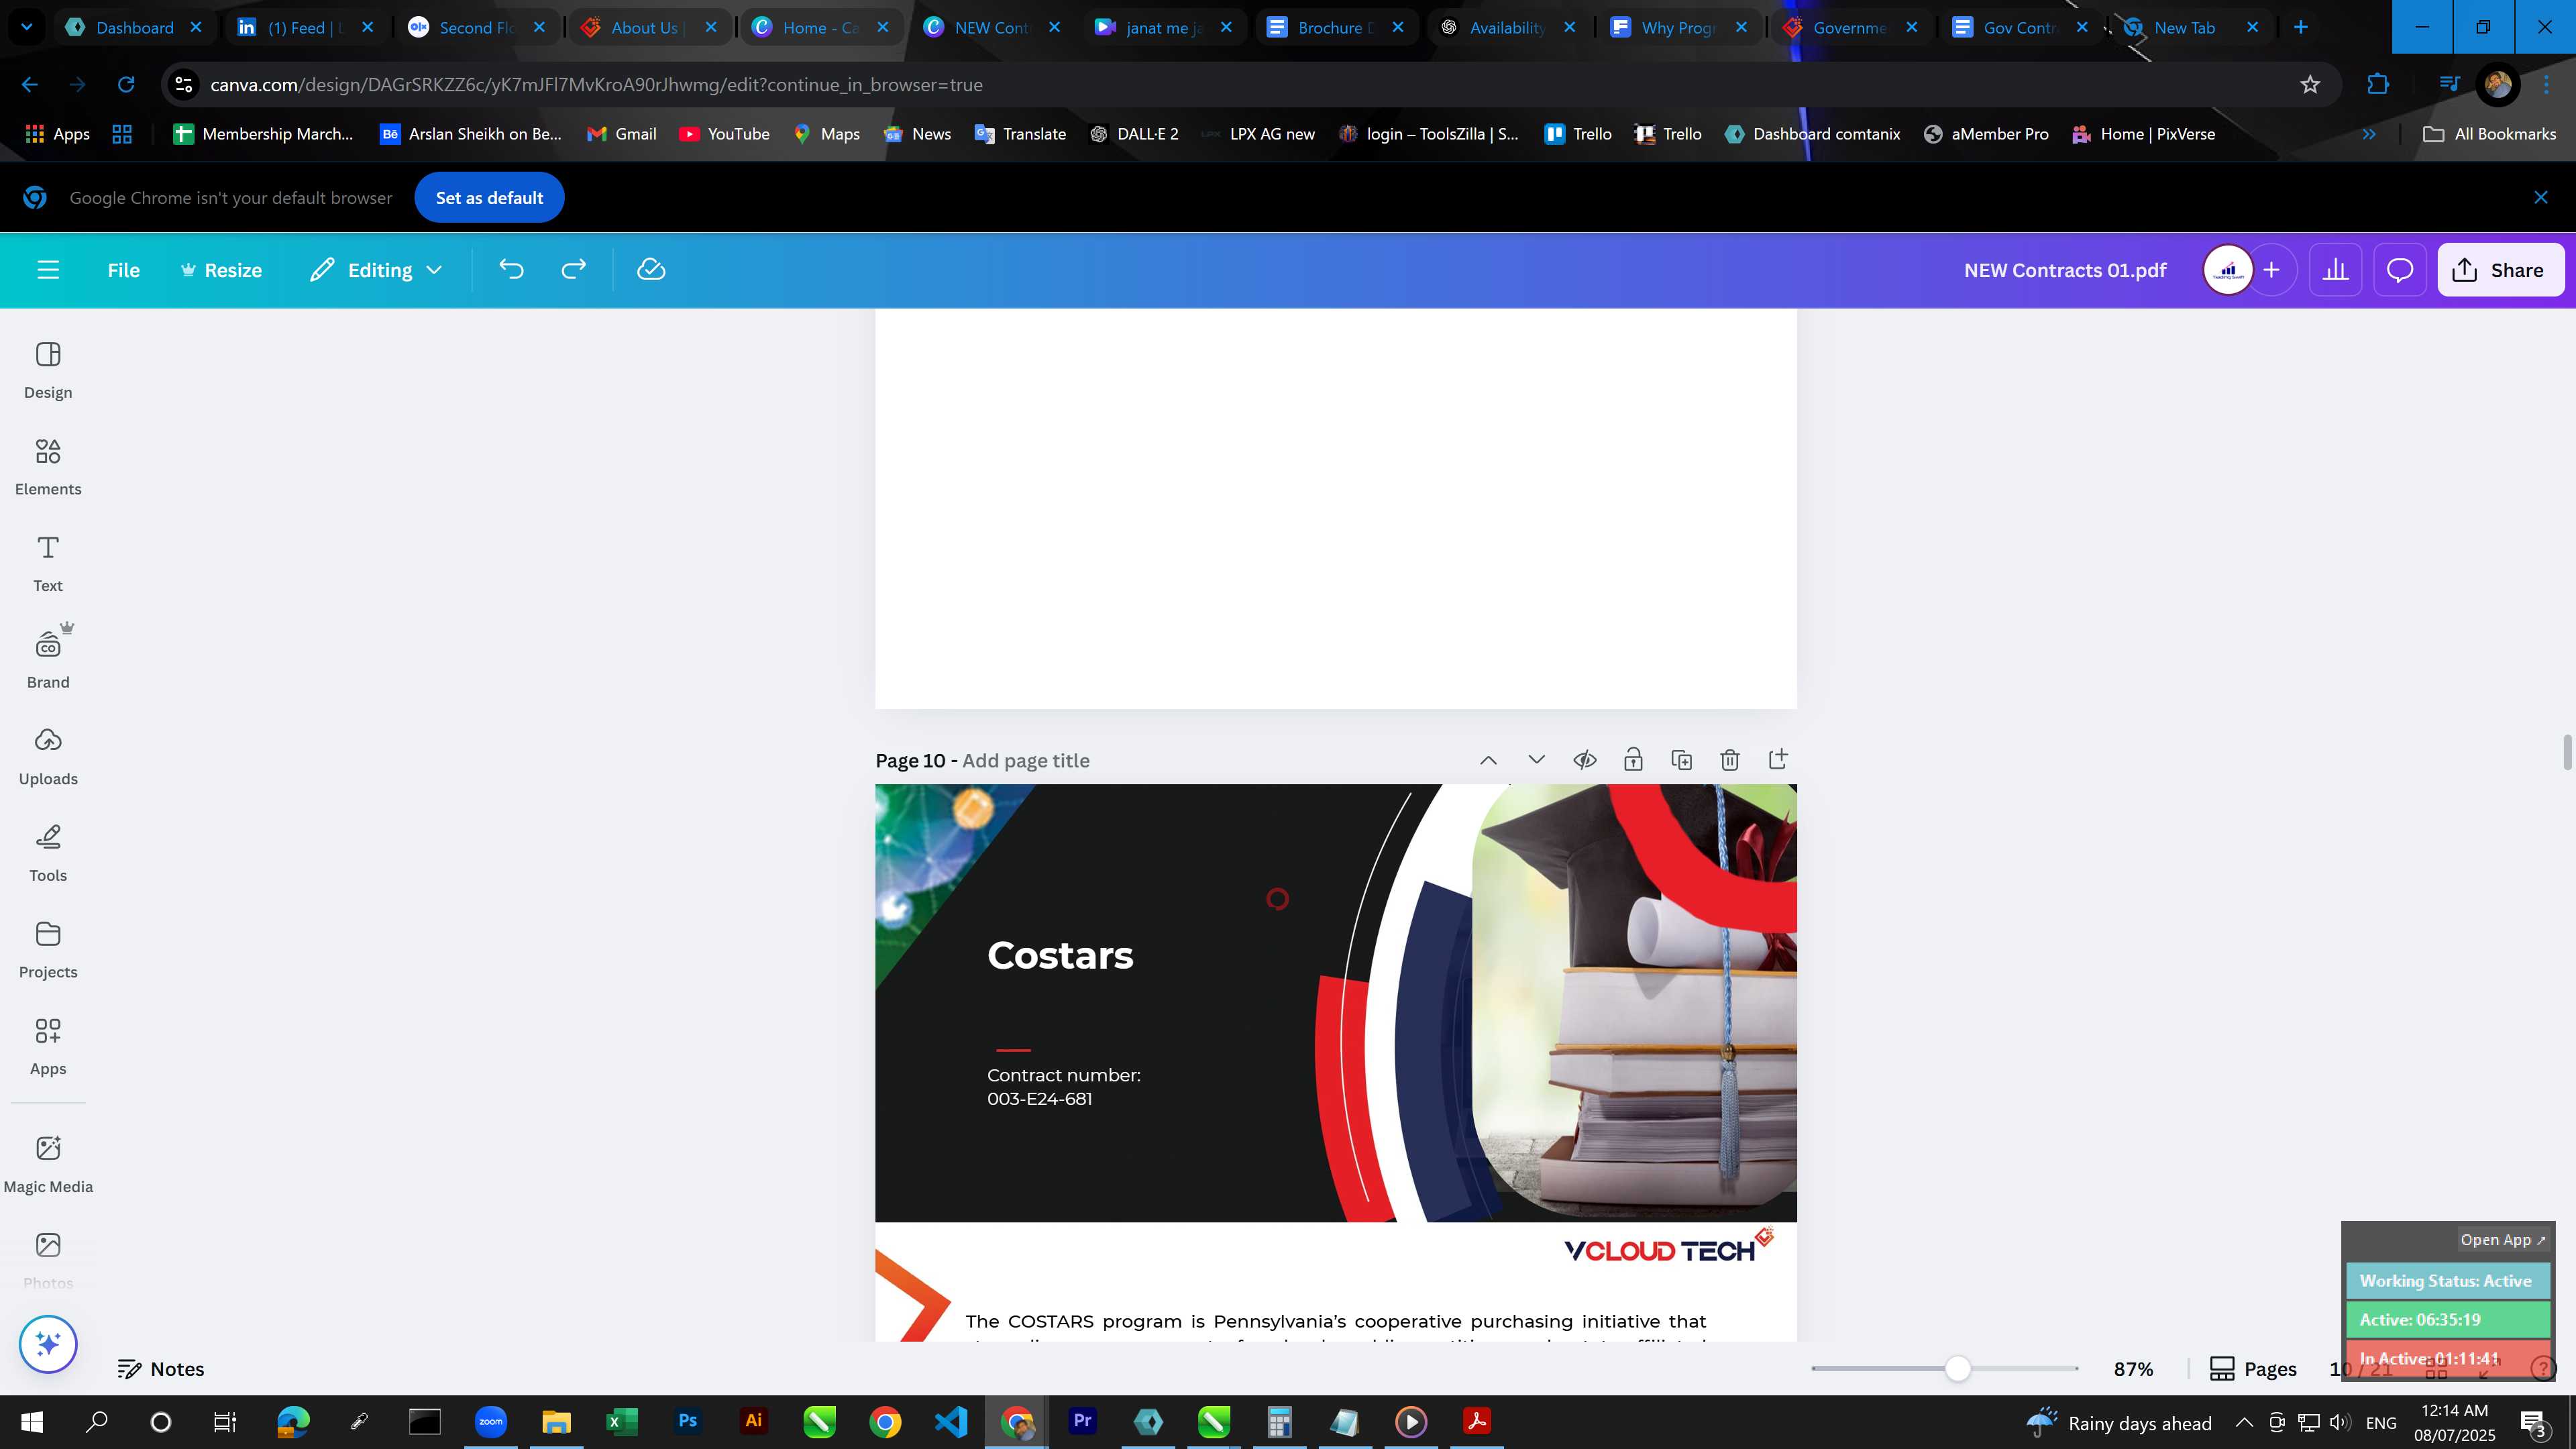Click the NEW Contracts 01.pdf title
2576x1449 pixels.
2065,270
